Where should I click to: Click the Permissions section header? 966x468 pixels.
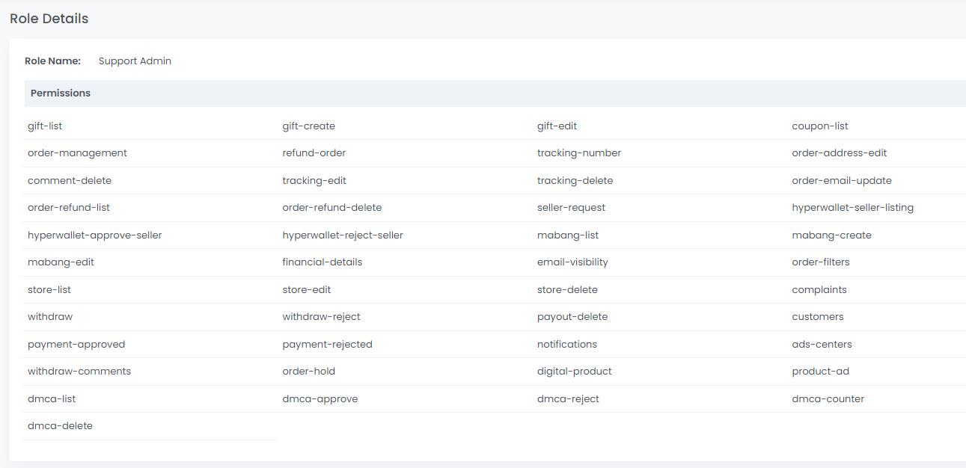(61, 93)
